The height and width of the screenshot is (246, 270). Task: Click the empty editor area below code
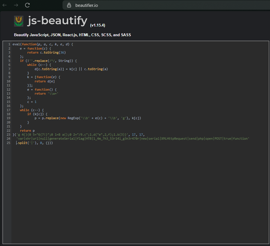coord(140,194)
